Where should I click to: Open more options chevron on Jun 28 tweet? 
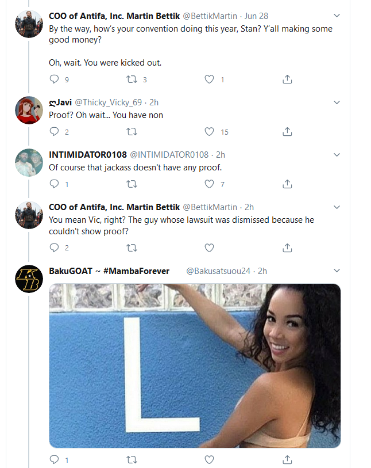pyautogui.click(x=337, y=16)
